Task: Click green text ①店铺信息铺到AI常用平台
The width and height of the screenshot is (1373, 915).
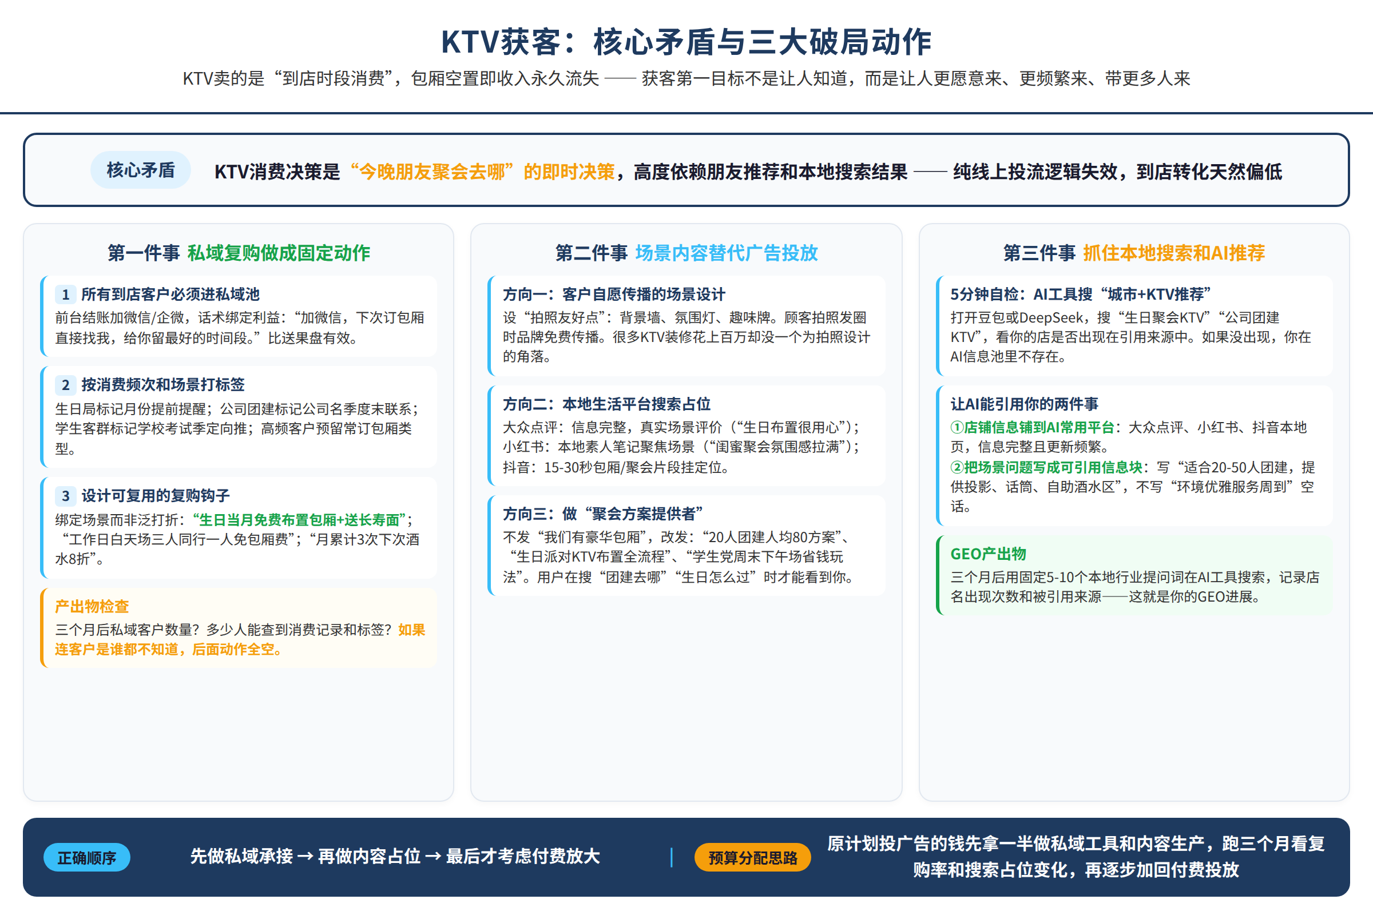Action: tap(1032, 428)
